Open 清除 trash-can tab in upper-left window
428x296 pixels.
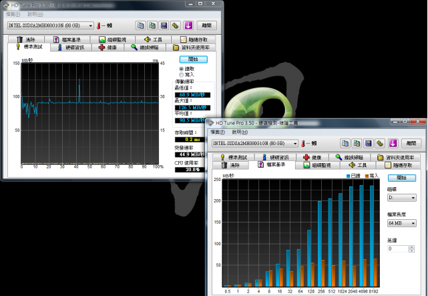(26, 39)
